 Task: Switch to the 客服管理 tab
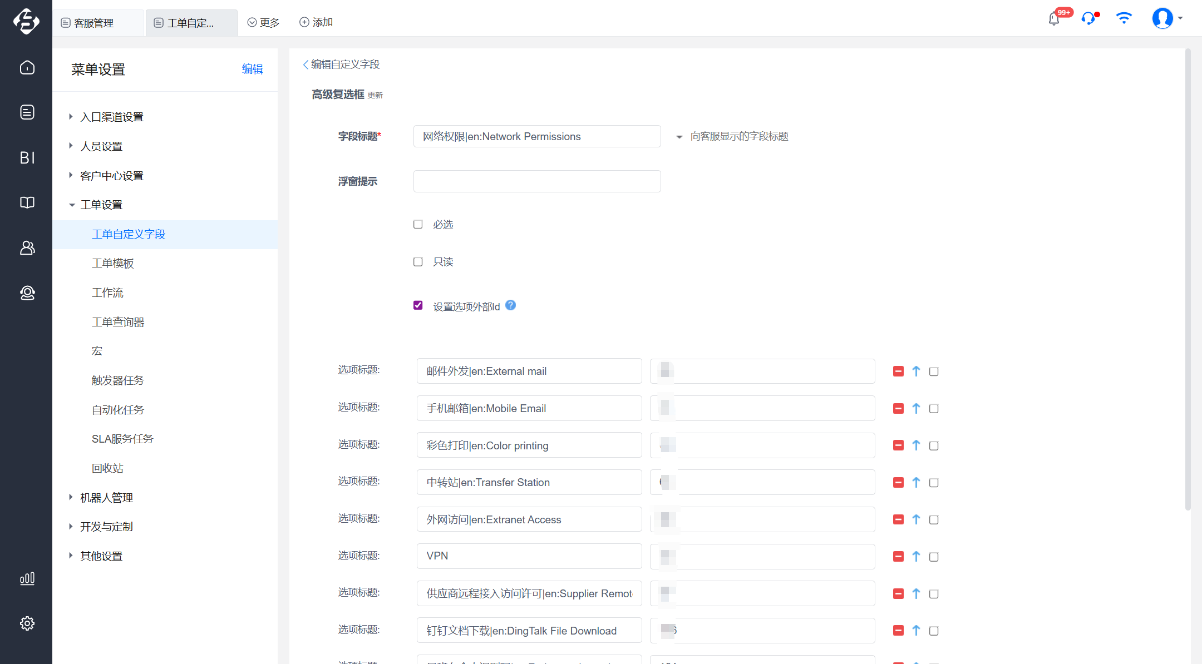pyautogui.click(x=93, y=23)
